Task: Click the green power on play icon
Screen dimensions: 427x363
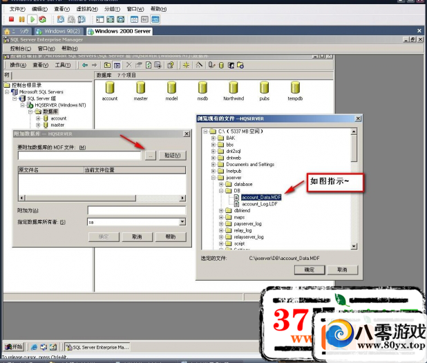Action: click(32, 19)
